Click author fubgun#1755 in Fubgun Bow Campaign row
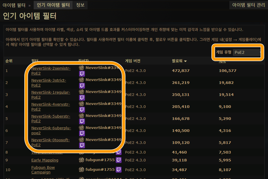268x179 pixels. (x=100, y=169)
